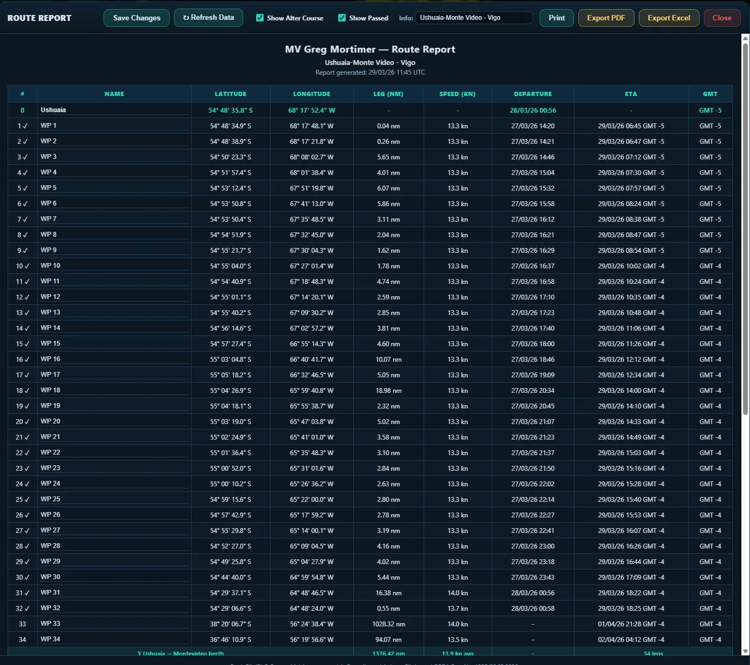Click the WP 25 name field

click(x=114, y=499)
